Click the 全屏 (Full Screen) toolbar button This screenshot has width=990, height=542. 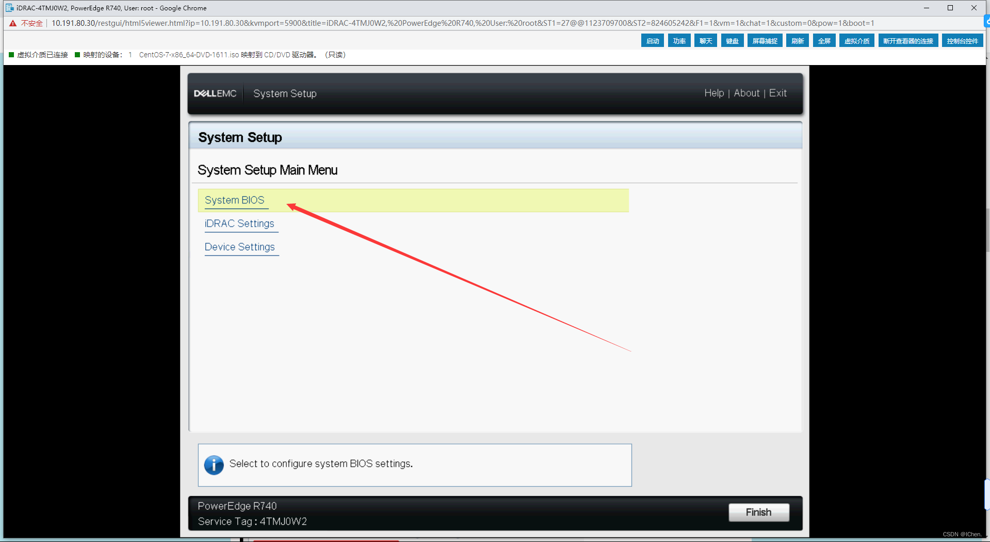pos(824,41)
